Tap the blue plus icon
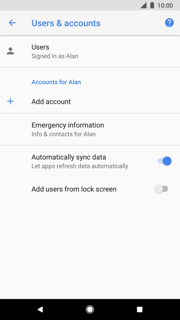180x320 pixels. (x=11, y=101)
